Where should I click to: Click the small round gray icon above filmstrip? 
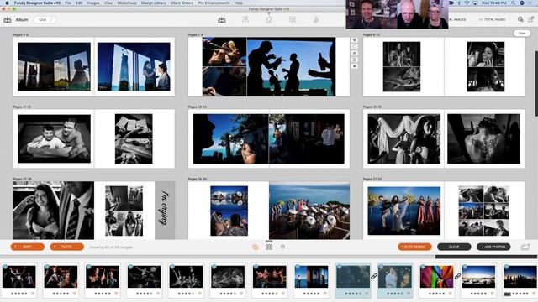click(282, 247)
